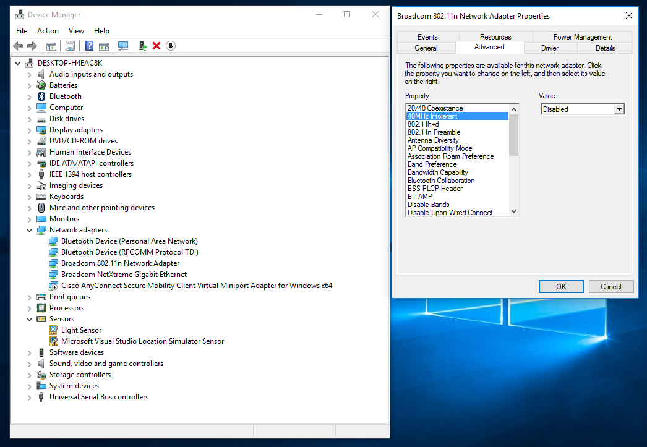The width and height of the screenshot is (647, 447).
Task: Click the Scan for hardware changes icon
Action: click(x=122, y=46)
